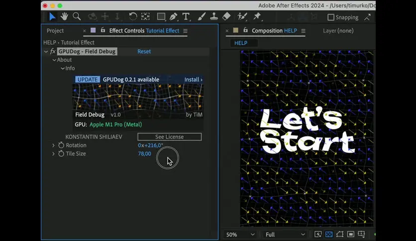Viewport: 416px width, 241px height.
Task: Select the Composition HELP tab
Action: coord(274,31)
